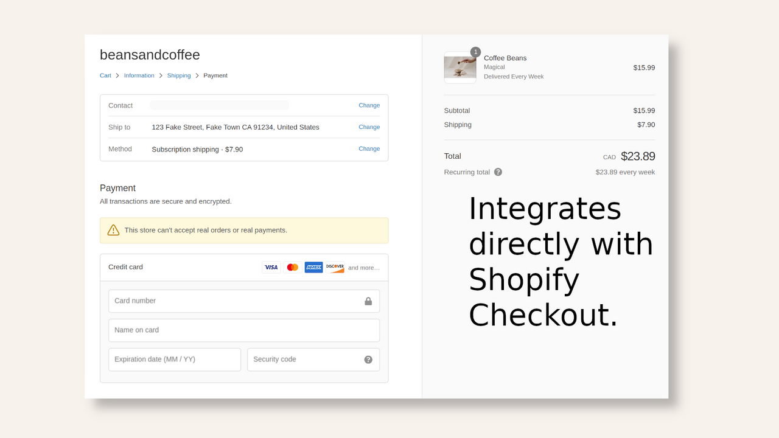Image resolution: width=779 pixels, height=438 pixels.
Task: Click the 'Magical' variant label
Action: 494,67
